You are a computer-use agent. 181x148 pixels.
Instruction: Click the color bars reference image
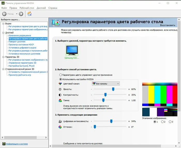pyautogui.click(x=160, y=99)
